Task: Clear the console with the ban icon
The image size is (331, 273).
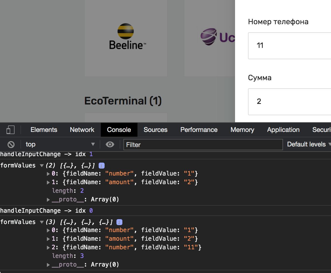Action: tap(11, 145)
